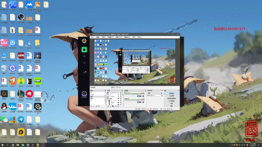Click the transition duration input field
This screenshot has width=262, height=147.
pos(156,95)
